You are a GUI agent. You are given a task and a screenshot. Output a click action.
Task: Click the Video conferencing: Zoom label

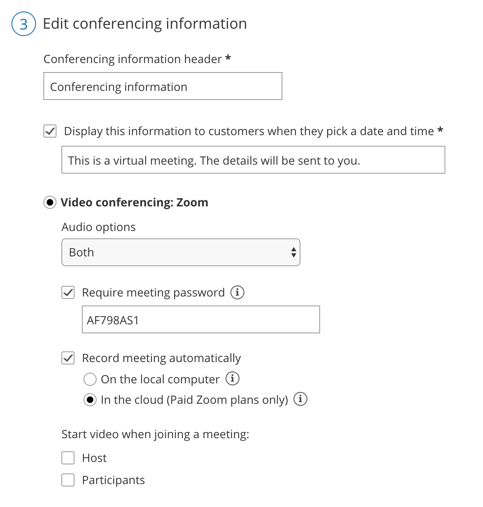(x=134, y=202)
